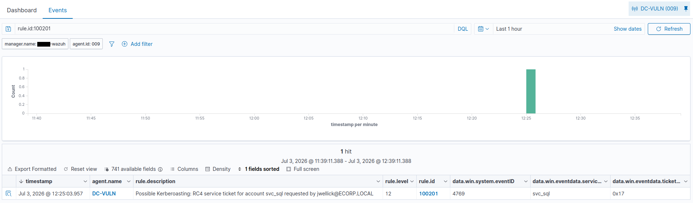The image size is (693, 203).
Task: Click Show dates link
Action: (628, 29)
